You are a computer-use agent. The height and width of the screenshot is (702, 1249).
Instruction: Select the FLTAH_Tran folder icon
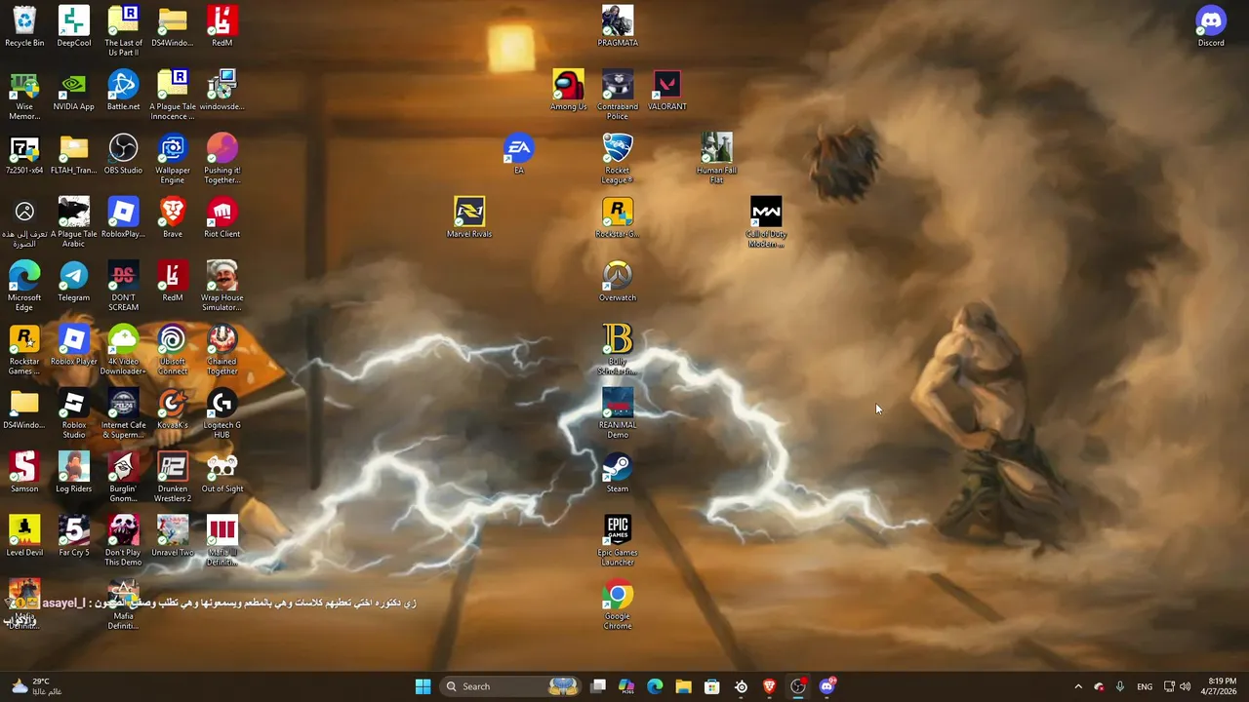74,154
